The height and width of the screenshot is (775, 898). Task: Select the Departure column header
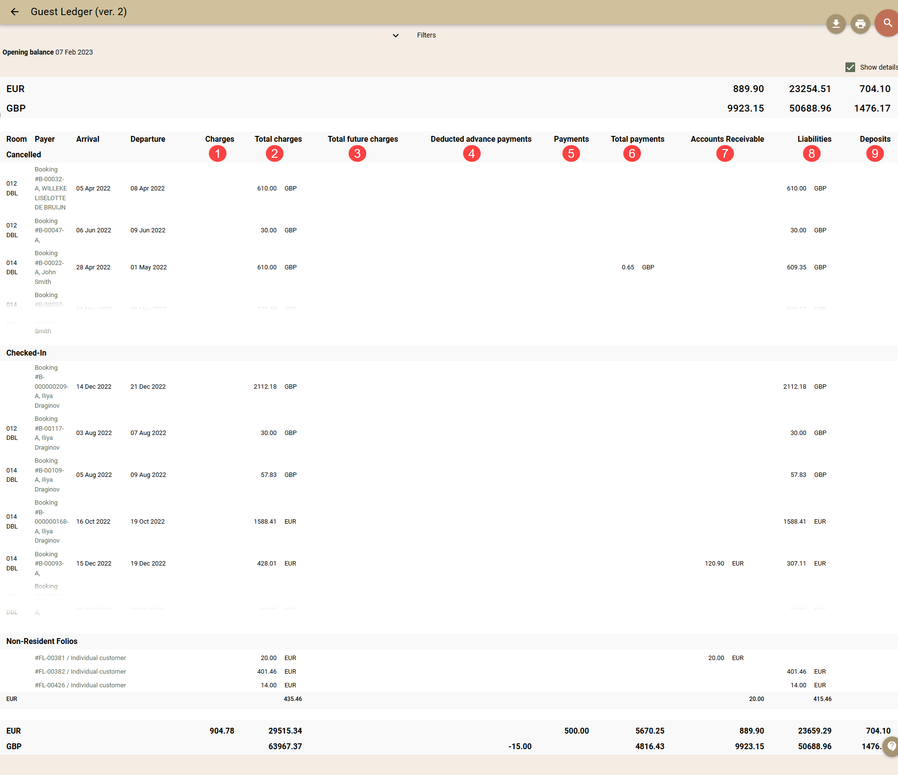coord(148,139)
